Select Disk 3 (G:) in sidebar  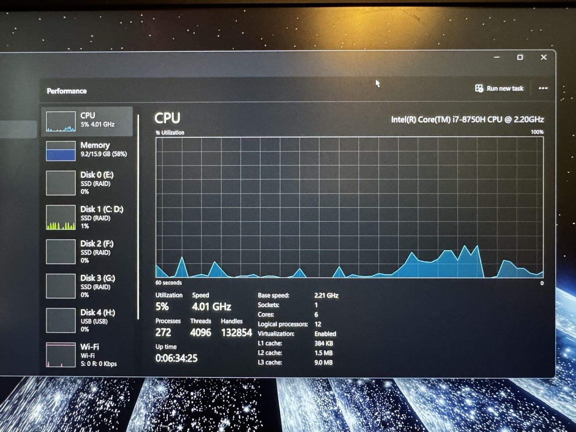point(87,286)
